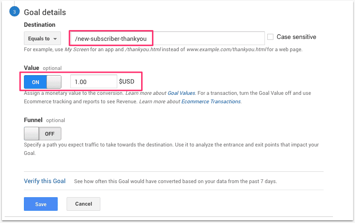This screenshot has height=223, width=355.
Task: Click the step 3 circle icon
Action: (x=15, y=12)
